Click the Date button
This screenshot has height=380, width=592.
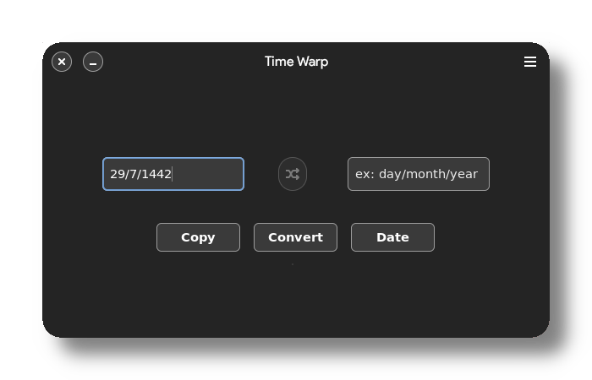click(392, 237)
